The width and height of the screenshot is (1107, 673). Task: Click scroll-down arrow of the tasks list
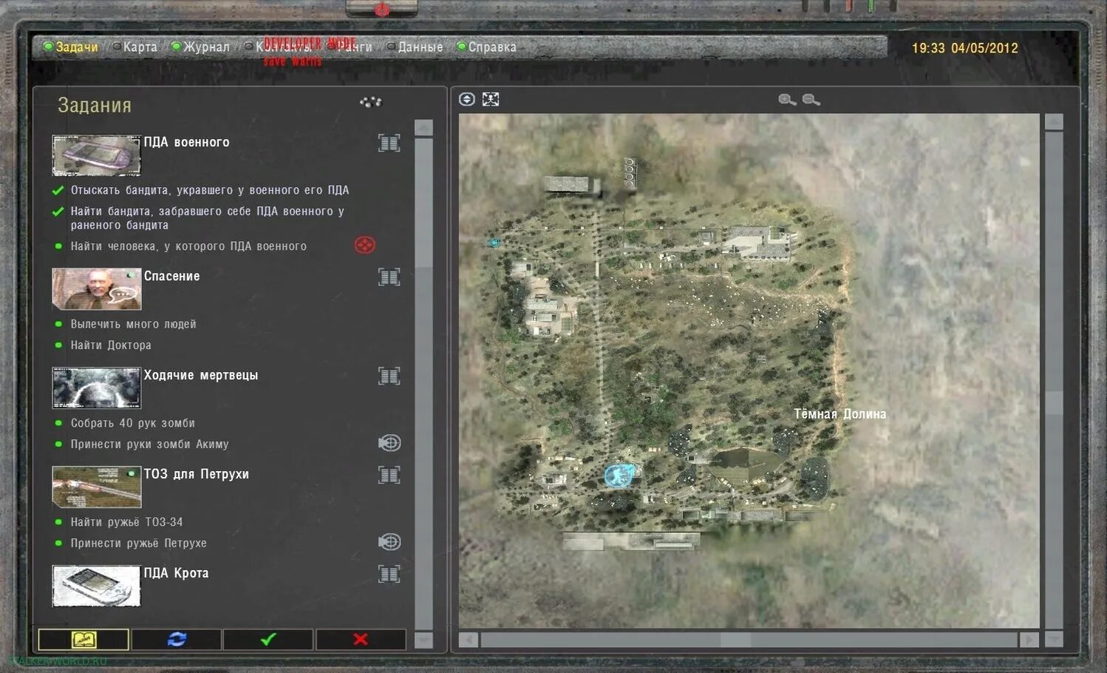pyautogui.click(x=423, y=639)
